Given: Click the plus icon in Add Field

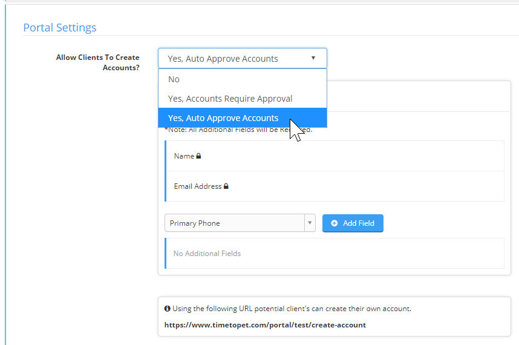Looking at the screenshot, I should [335, 223].
